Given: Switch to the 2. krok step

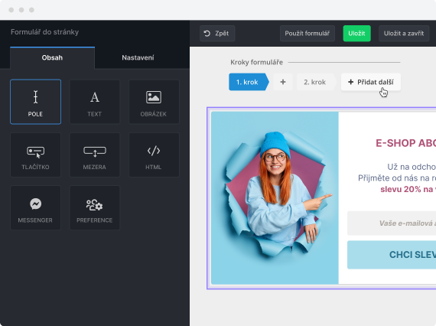Looking at the screenshot, I should (x=316, y=82).
